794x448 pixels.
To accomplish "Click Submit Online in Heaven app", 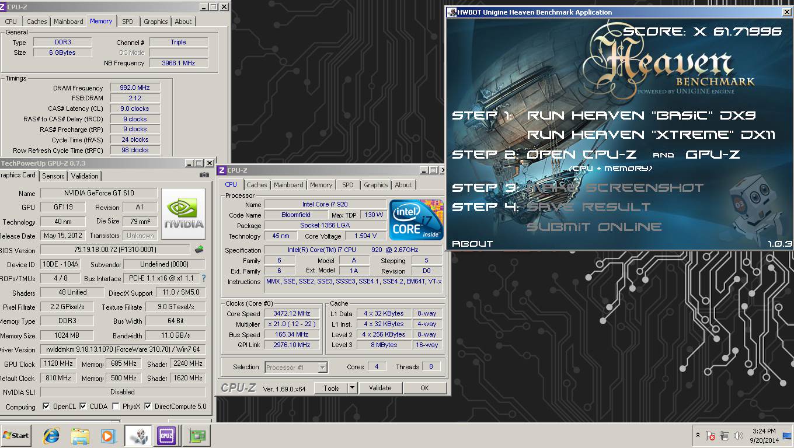I will point(594,227).
